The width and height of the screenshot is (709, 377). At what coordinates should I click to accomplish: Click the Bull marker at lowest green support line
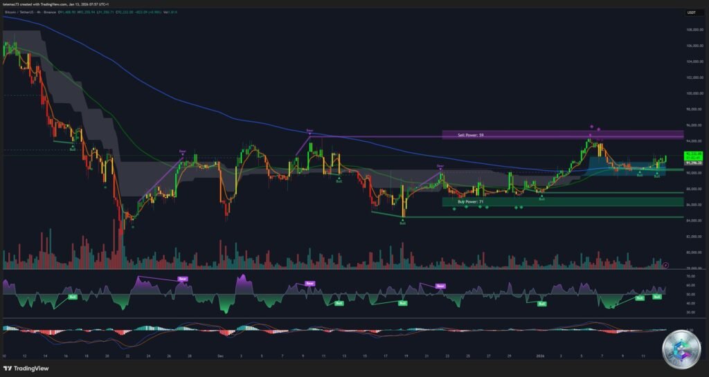[402, 223]
